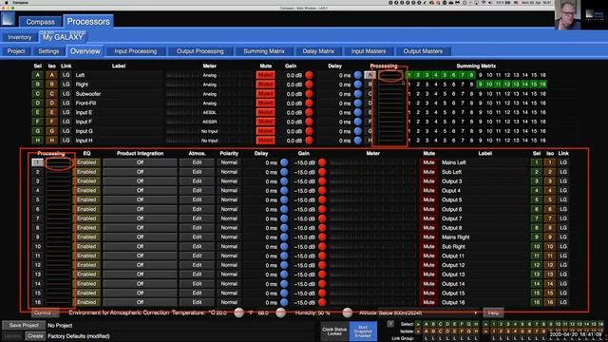Unmute the Front-Fill input channel
Screen dimensions: 608x342
coord(266,104)
